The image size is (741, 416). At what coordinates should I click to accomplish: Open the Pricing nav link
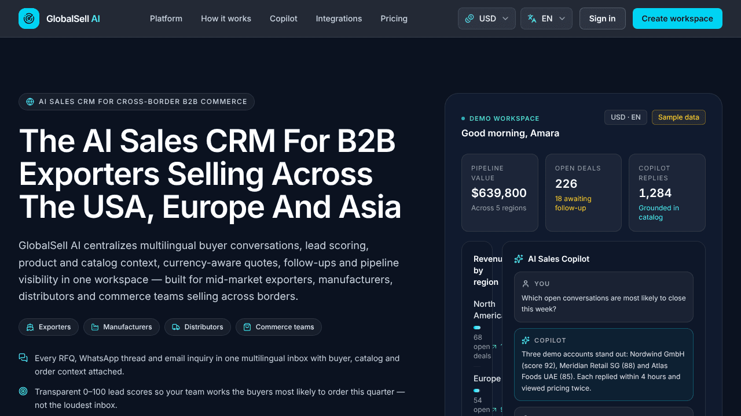tap(394, 18)
